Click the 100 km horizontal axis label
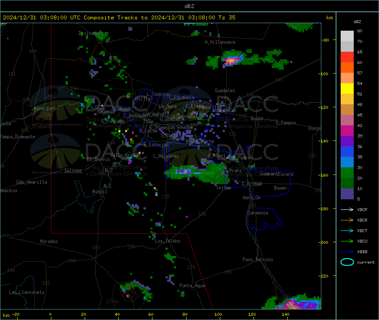The height and width of the screenshot is (320, 379). click(x=218, y=314)
